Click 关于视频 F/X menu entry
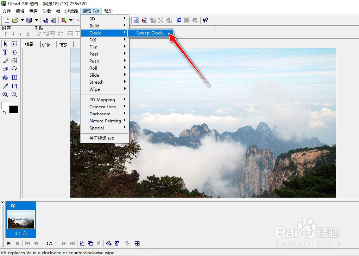Viewport: 359px width, 256px height. coord(105,139)
